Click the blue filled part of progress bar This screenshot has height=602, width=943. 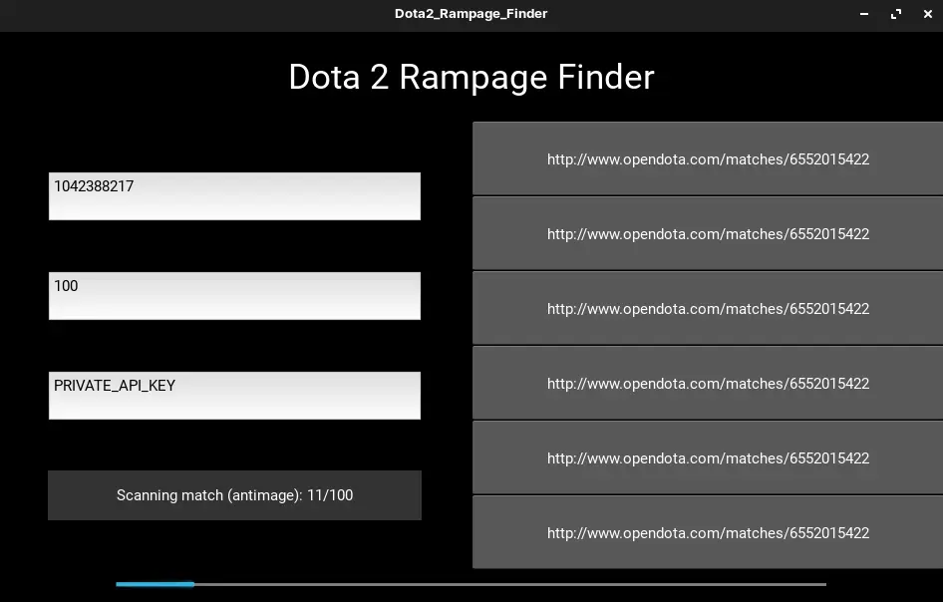155,584
